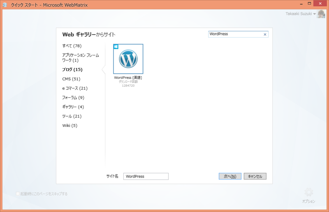Viewport: 329px width, 212px height.
Task: Select the CMS (51) category
Action: pyautogui.click(x=71, y=79)
